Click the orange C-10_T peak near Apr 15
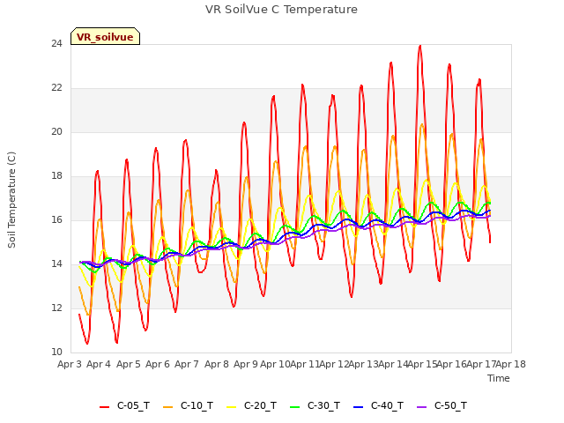The width and height of the screenshot is (564, 423). click(x=422, y=125)
